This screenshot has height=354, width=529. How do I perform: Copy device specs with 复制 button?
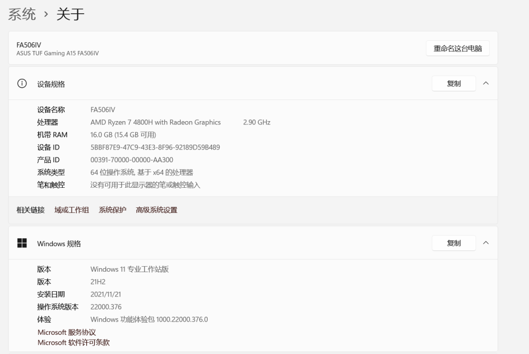coord(454,83)
